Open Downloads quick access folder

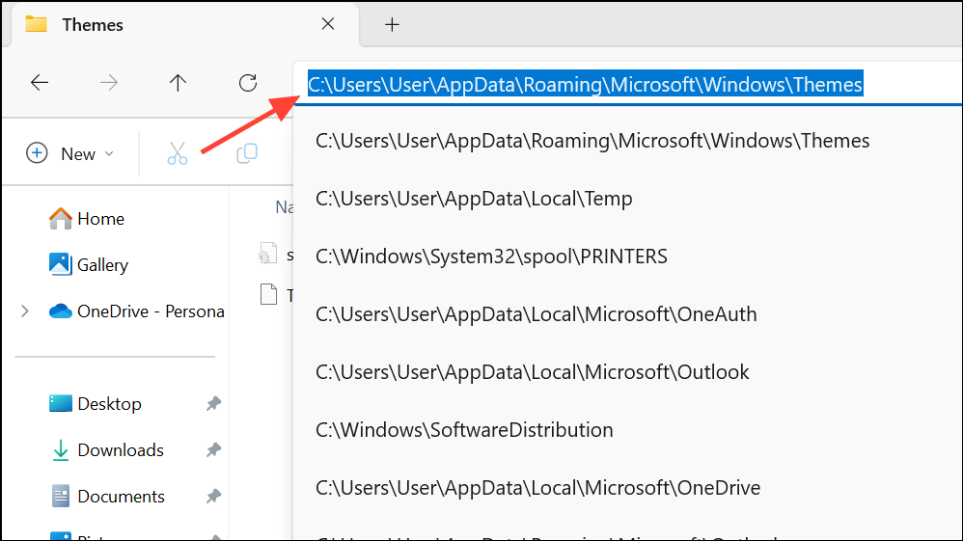107,450
